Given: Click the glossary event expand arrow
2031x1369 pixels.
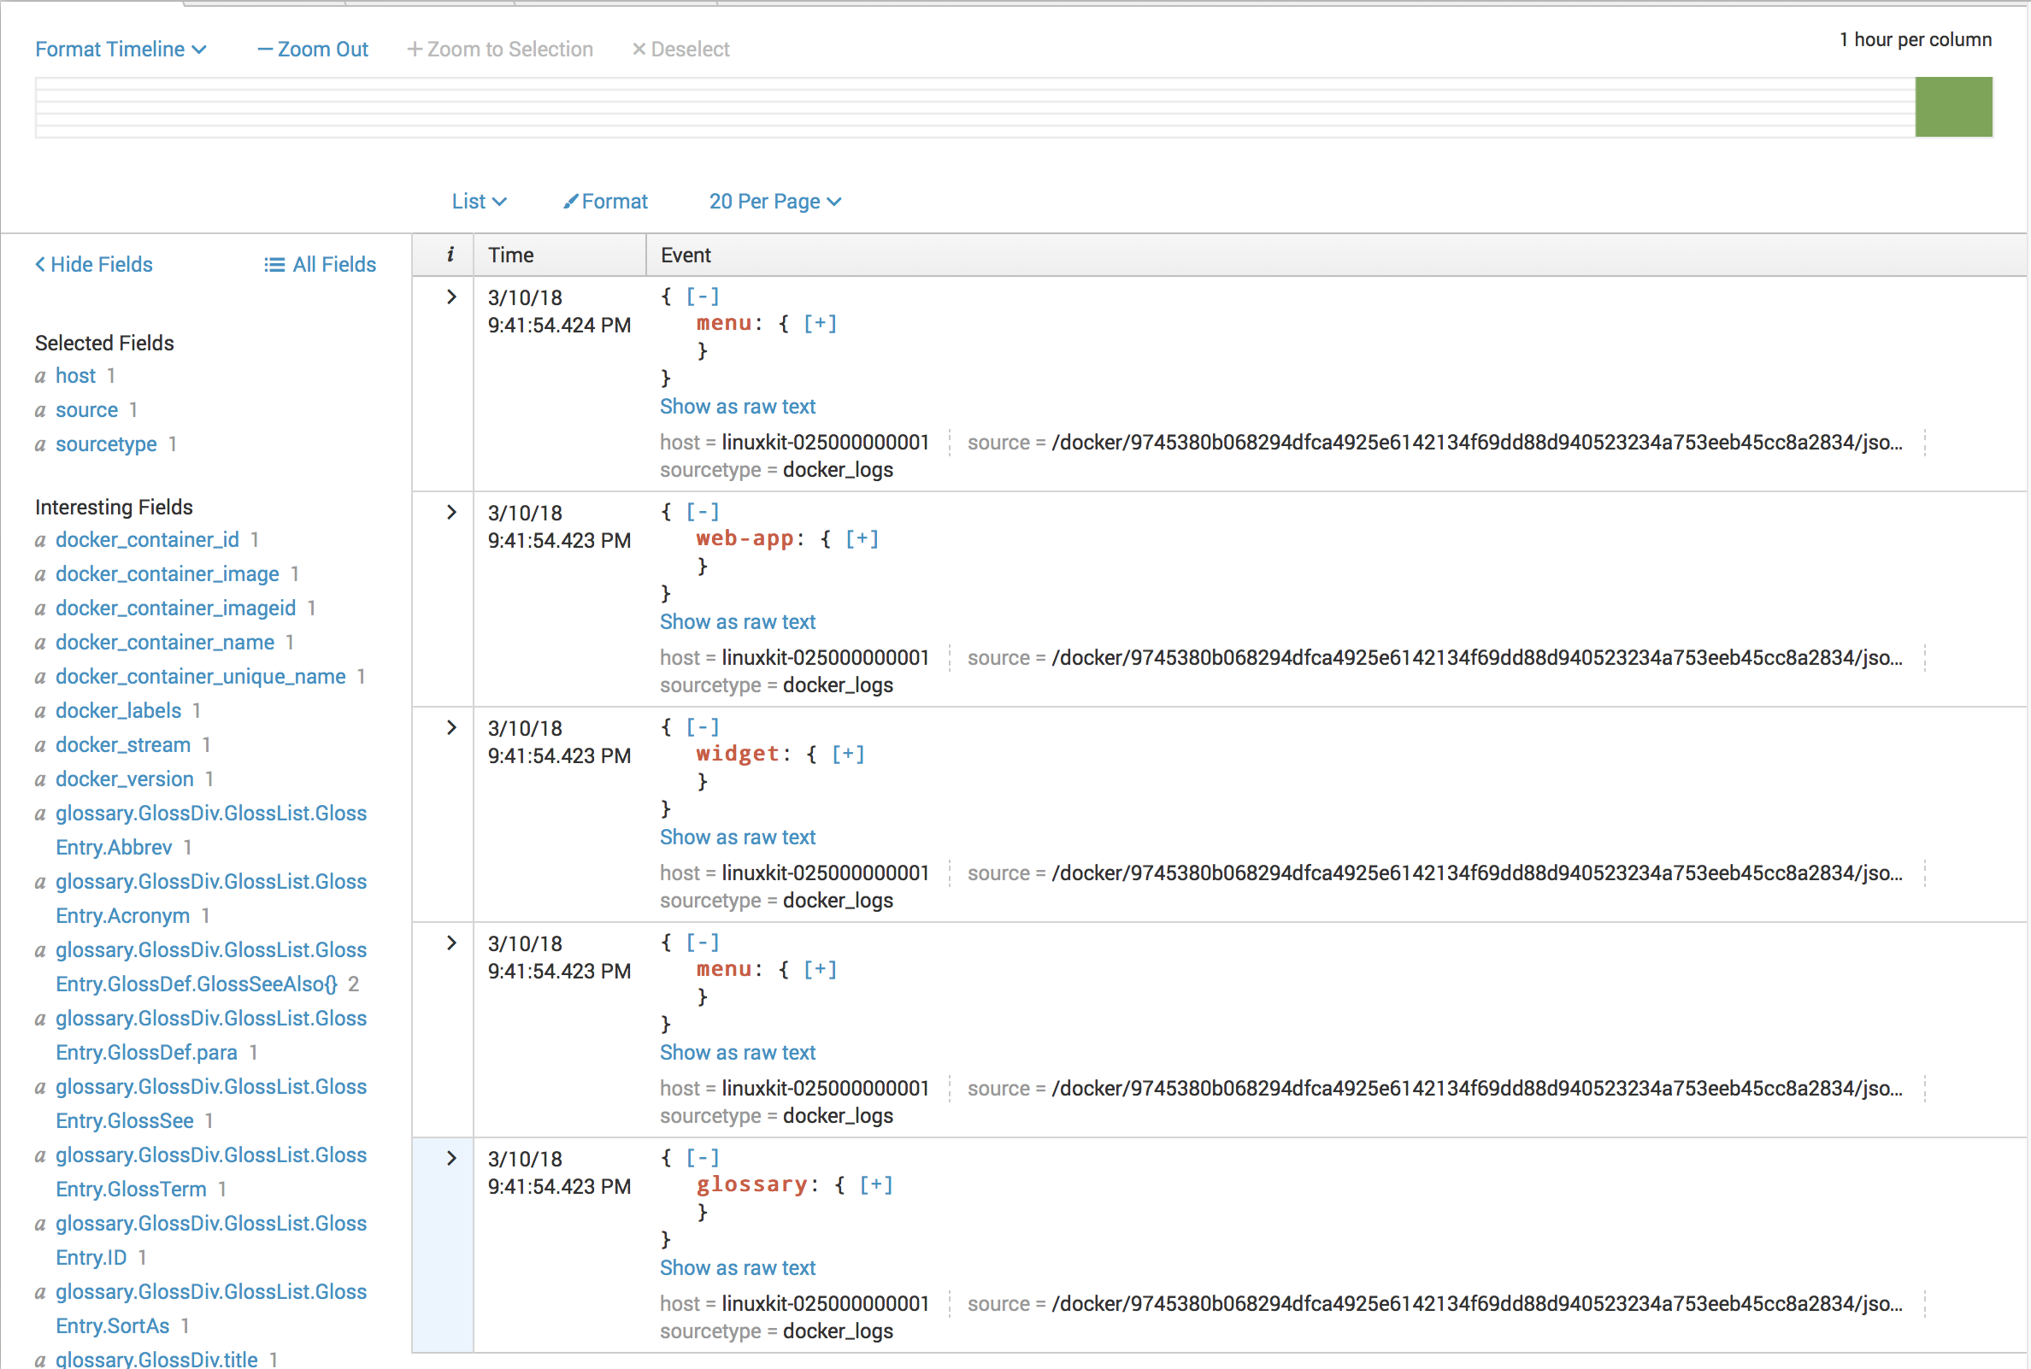Looking at the screenshot, I should [450, 1158].
